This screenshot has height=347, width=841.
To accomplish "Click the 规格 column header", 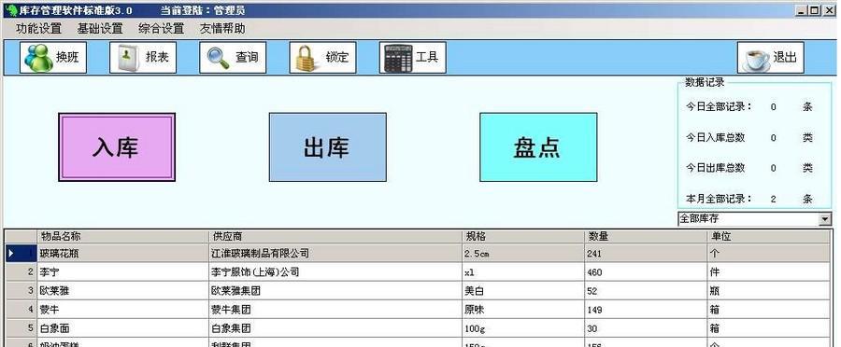I will coord(523,236).
